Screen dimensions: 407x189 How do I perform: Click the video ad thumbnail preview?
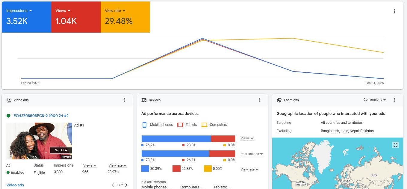(x=39, y=141)
